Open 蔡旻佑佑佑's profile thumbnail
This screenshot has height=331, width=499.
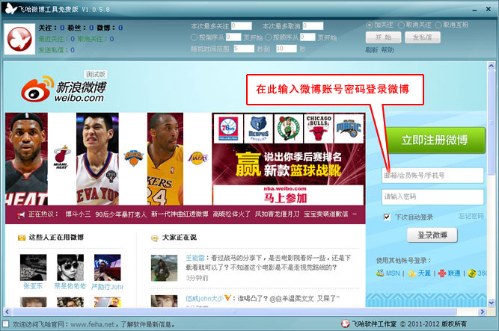70,267
